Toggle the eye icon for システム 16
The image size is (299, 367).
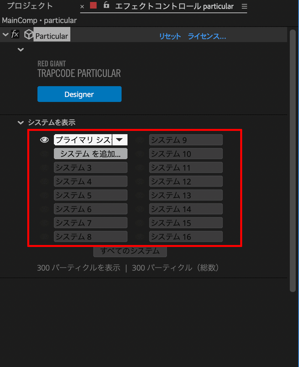(x=140, y=236)
